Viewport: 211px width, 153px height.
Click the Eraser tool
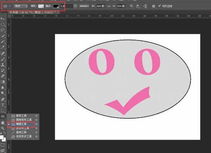3,76
